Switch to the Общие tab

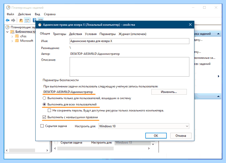tap(45, 33)
